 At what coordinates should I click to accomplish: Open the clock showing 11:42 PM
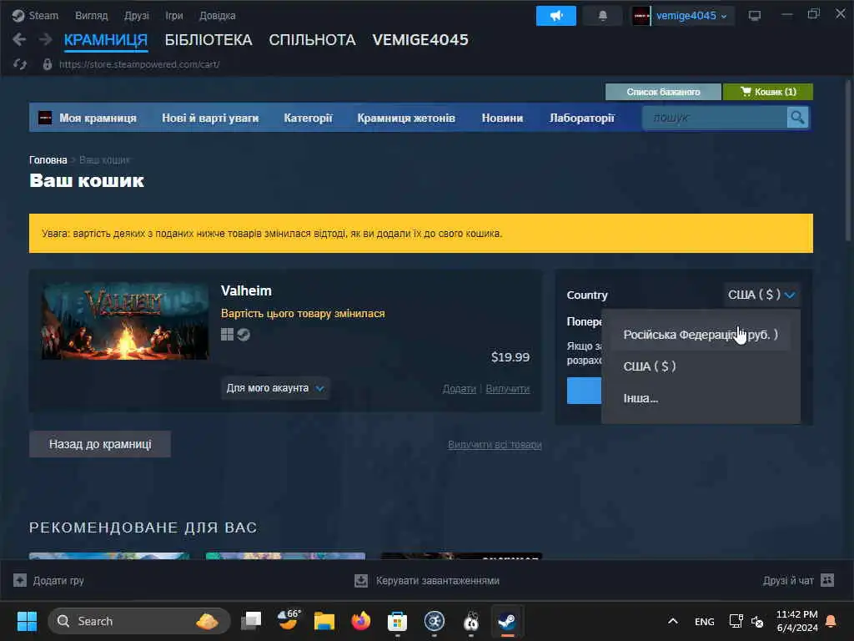coord(796,621)
